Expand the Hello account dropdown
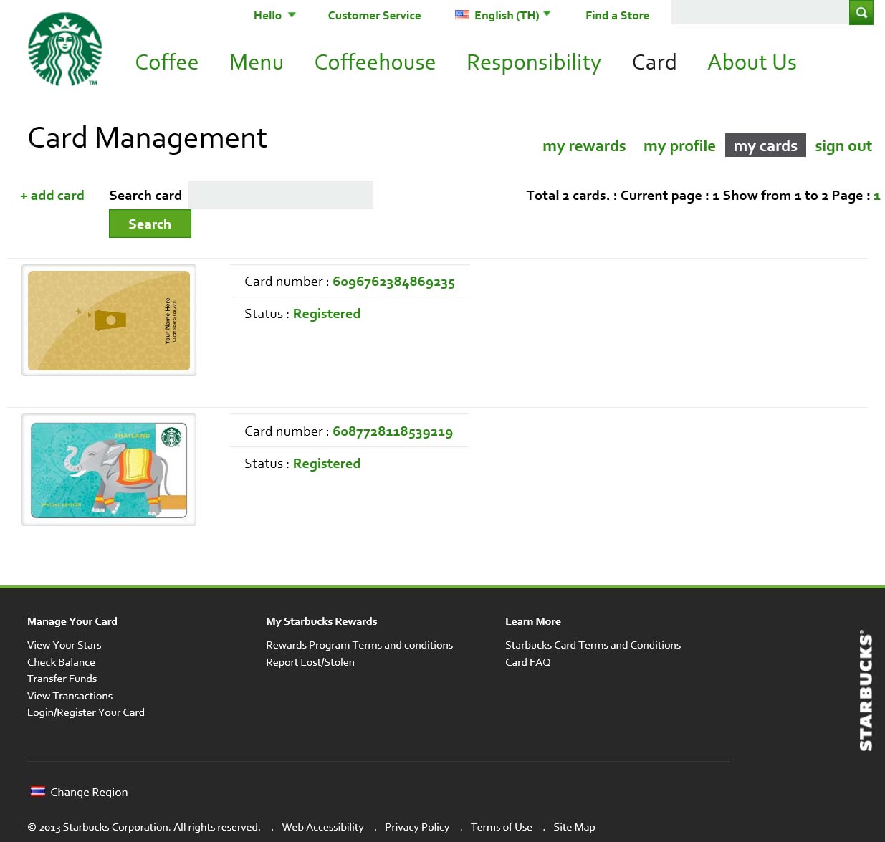Image resolution: width=885 pixels, height=842 pixels. (x=274, y=15)
